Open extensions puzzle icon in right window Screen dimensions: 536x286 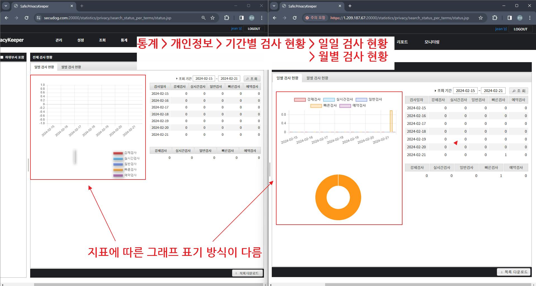pos(495,18)
